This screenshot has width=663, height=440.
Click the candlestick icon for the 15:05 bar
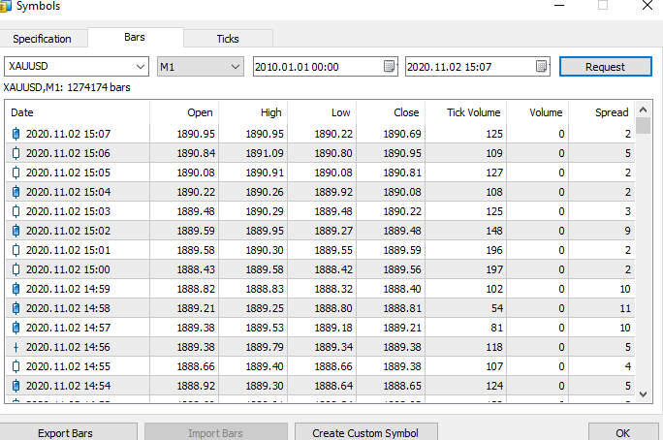pyautogui.click(x=16, y=173)
